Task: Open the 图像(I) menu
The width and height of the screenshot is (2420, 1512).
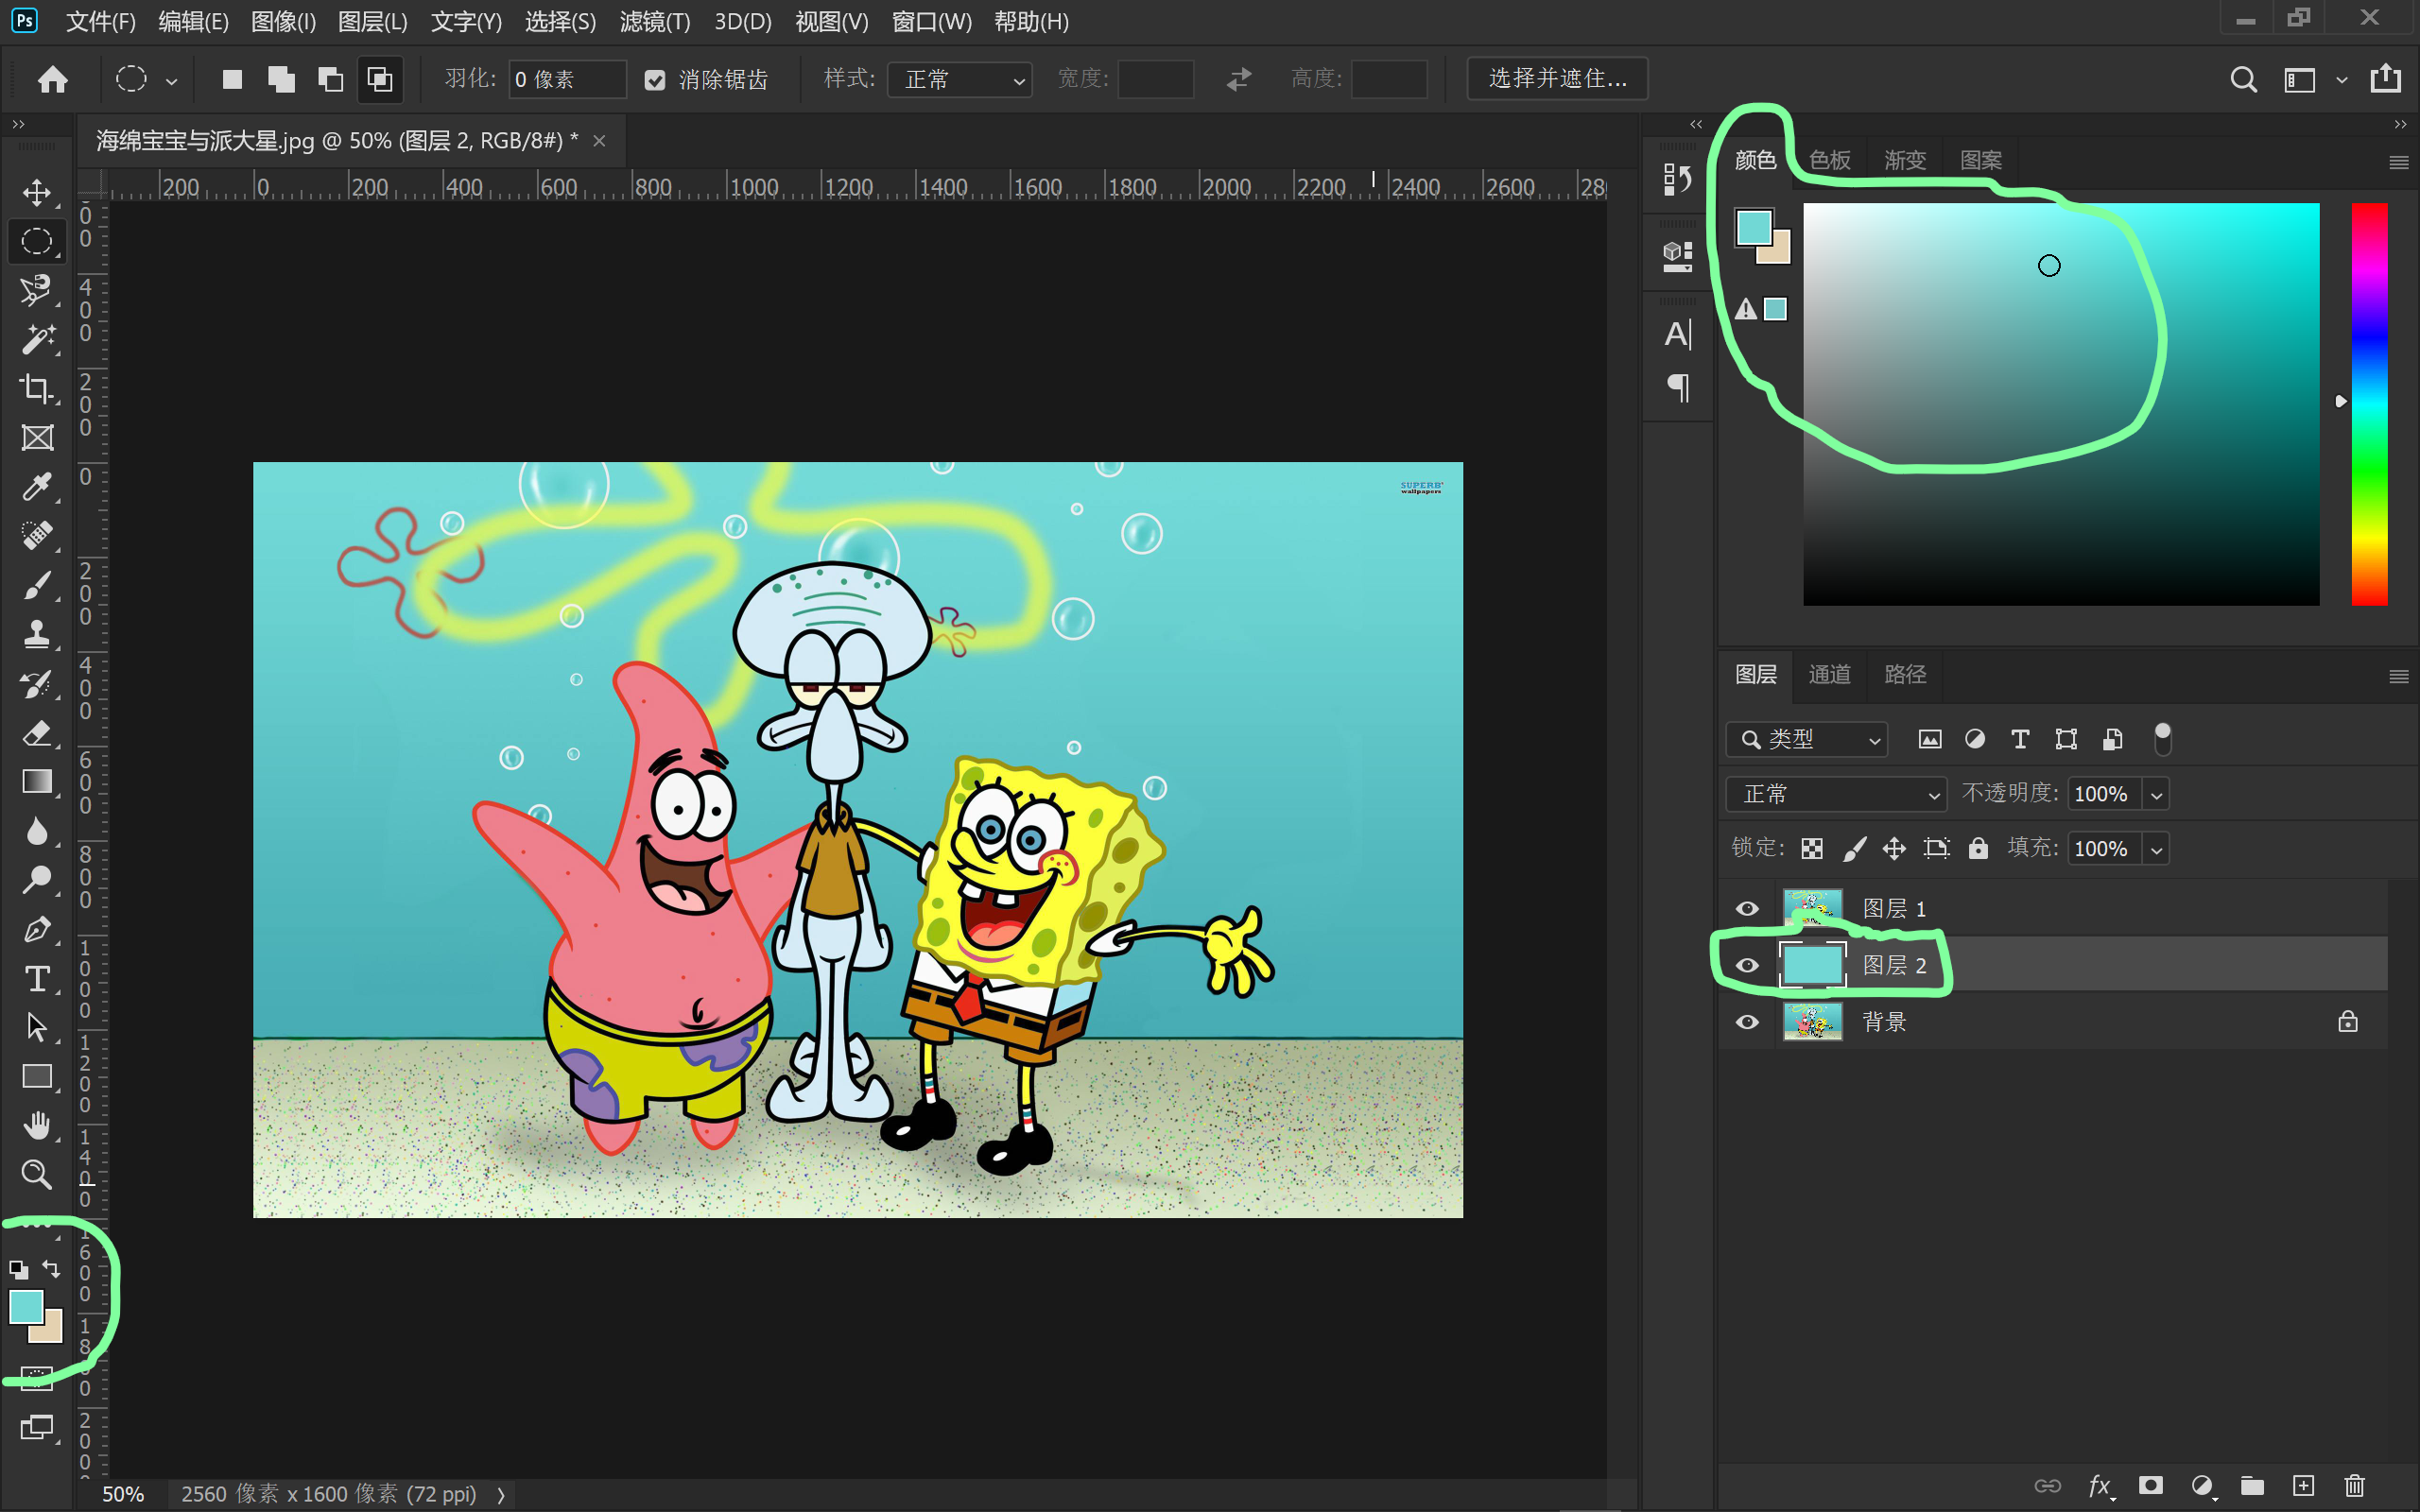Action: (x=283, y=22)
